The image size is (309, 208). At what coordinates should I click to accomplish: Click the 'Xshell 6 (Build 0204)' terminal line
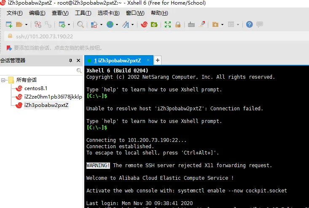click(117, 71)
